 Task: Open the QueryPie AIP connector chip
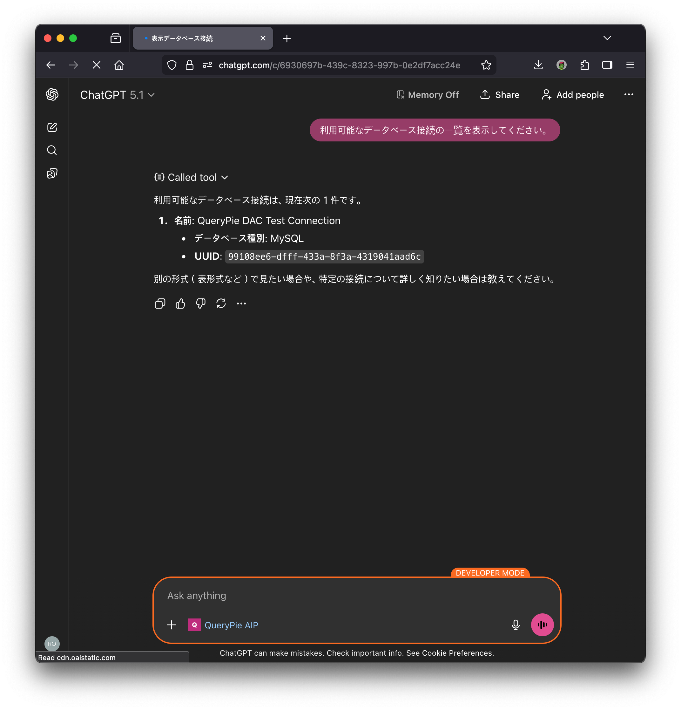tap(223, 625)
